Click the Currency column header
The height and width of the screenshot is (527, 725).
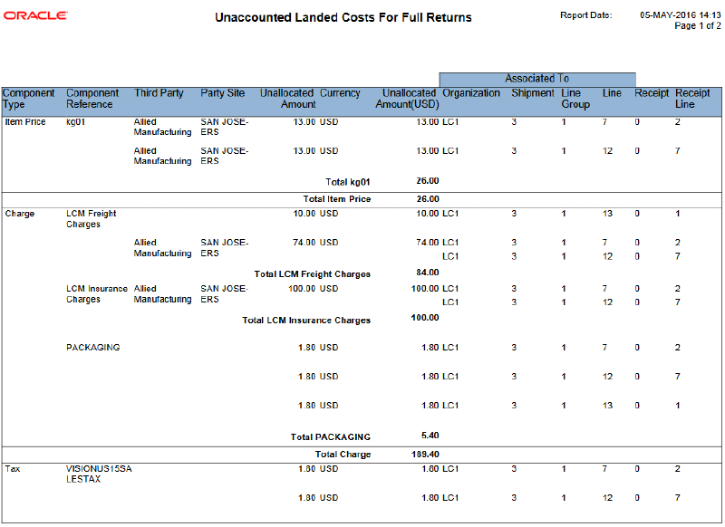340,92
